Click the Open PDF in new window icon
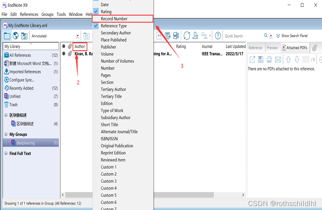322x210 pixels. (252, 60)
